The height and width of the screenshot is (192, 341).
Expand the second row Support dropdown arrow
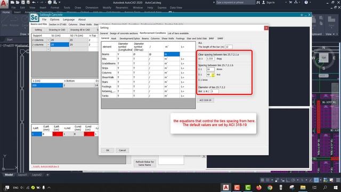coord(48,45)
